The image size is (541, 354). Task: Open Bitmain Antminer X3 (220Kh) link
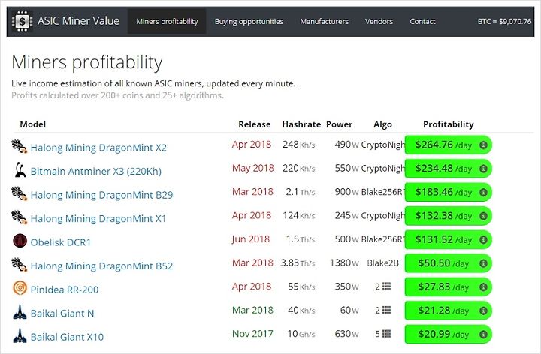pos(96,172)
